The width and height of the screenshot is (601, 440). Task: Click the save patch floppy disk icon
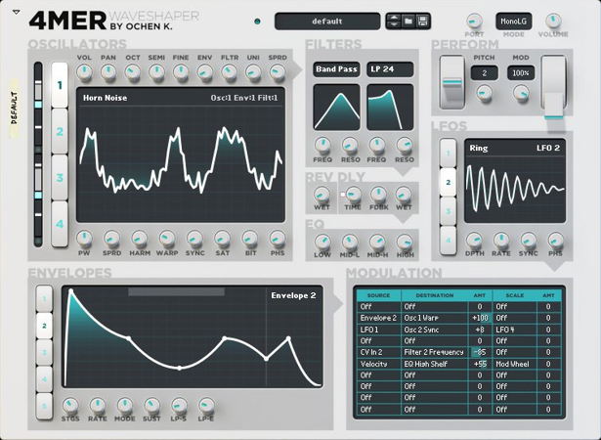pos(424,20)
